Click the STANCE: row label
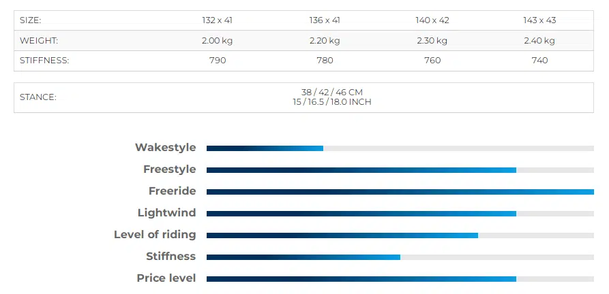 [x=38, y=97]
